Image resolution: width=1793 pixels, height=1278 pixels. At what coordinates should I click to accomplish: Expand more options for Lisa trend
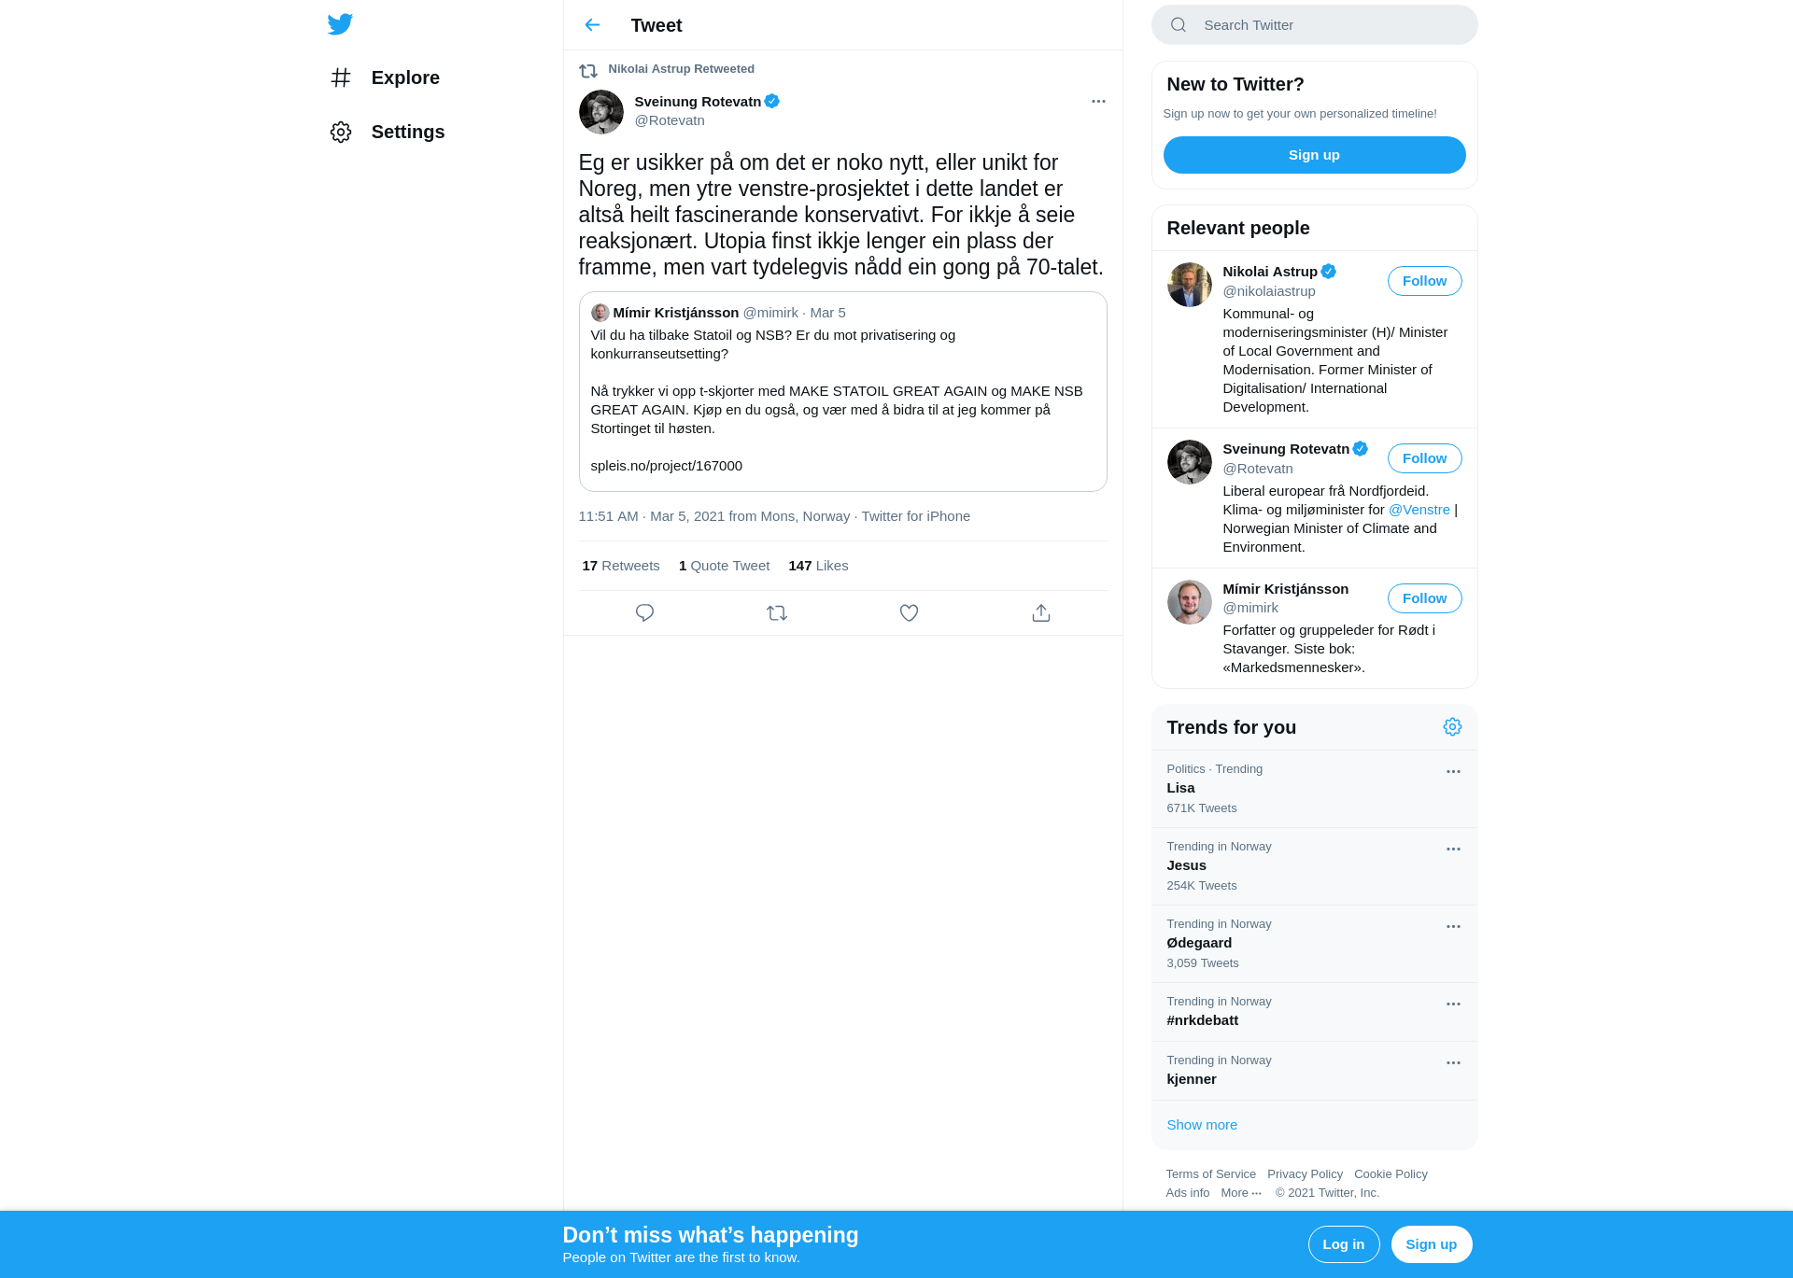pos(1453,772)
